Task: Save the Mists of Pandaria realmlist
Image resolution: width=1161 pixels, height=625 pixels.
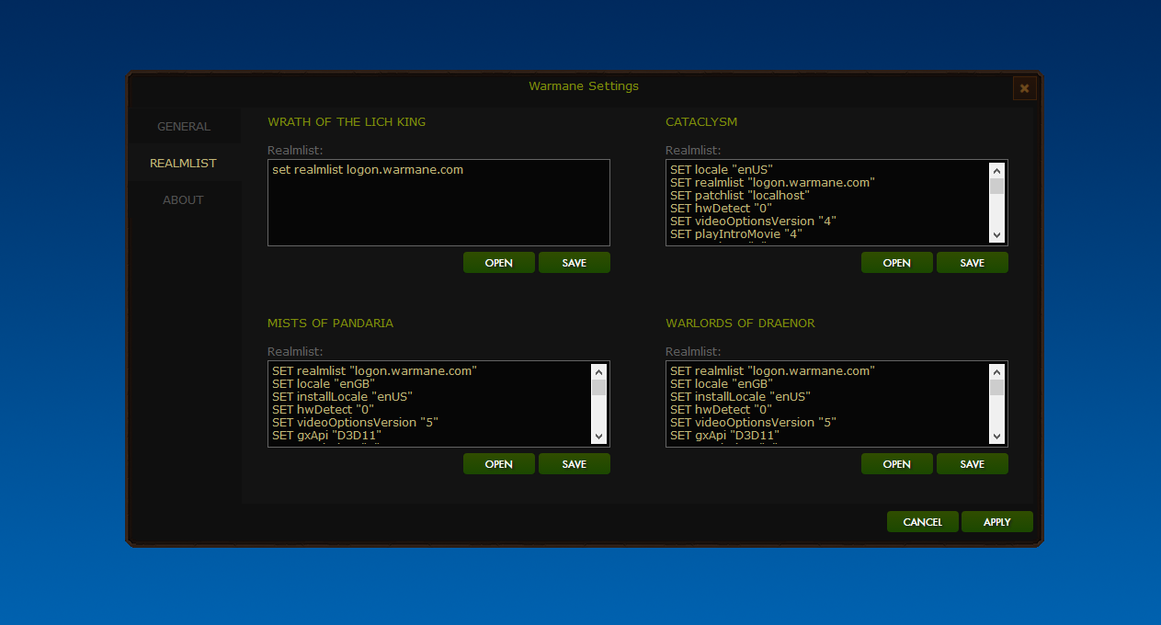Action: click(574, 464)
